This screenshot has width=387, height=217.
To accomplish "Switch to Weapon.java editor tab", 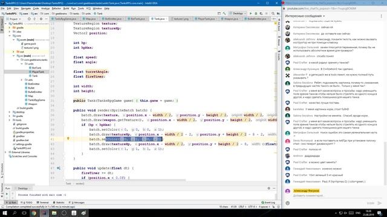I will pyautogui.click(x=231, y=19).
